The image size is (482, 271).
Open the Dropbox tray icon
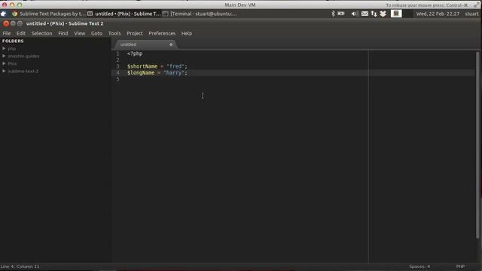click(383, 14)
